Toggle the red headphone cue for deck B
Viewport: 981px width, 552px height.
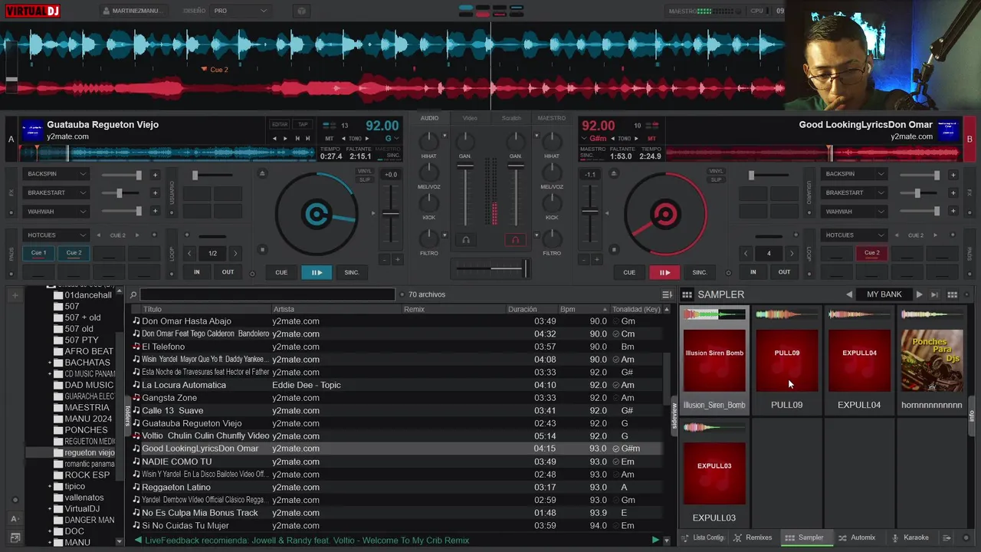(x=516, y=240)
